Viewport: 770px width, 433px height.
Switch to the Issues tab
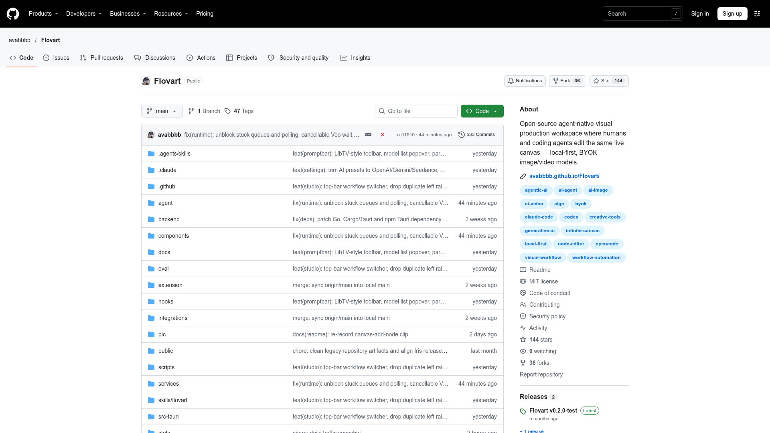point(56,58)
